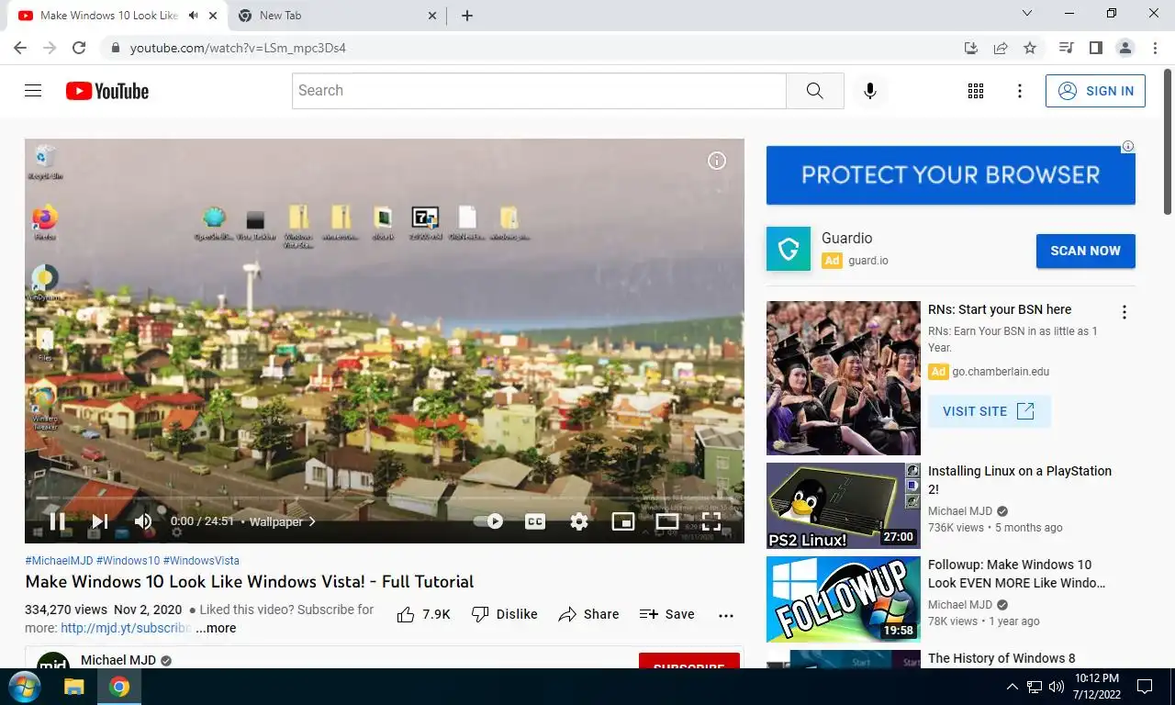Open the YouTube apps grid

click(976, 91)
